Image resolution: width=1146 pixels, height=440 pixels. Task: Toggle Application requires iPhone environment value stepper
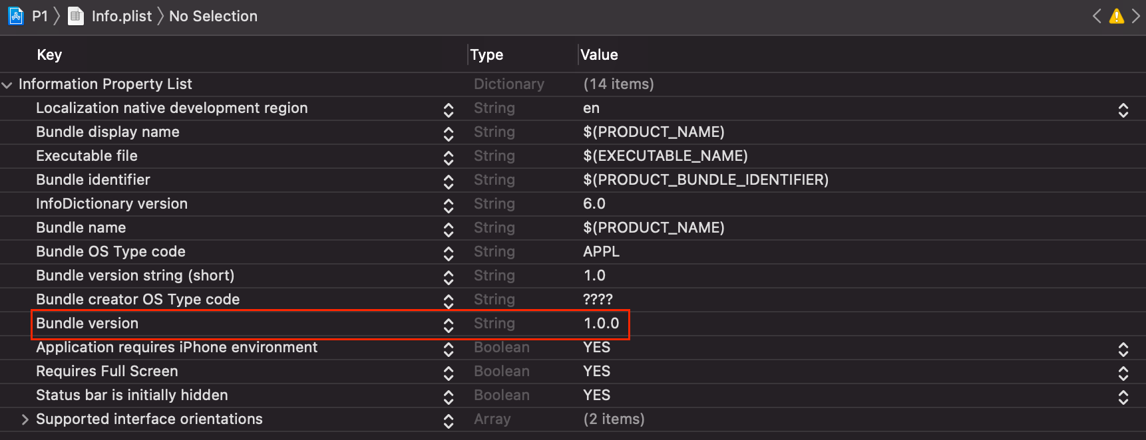click(1123, 348)
